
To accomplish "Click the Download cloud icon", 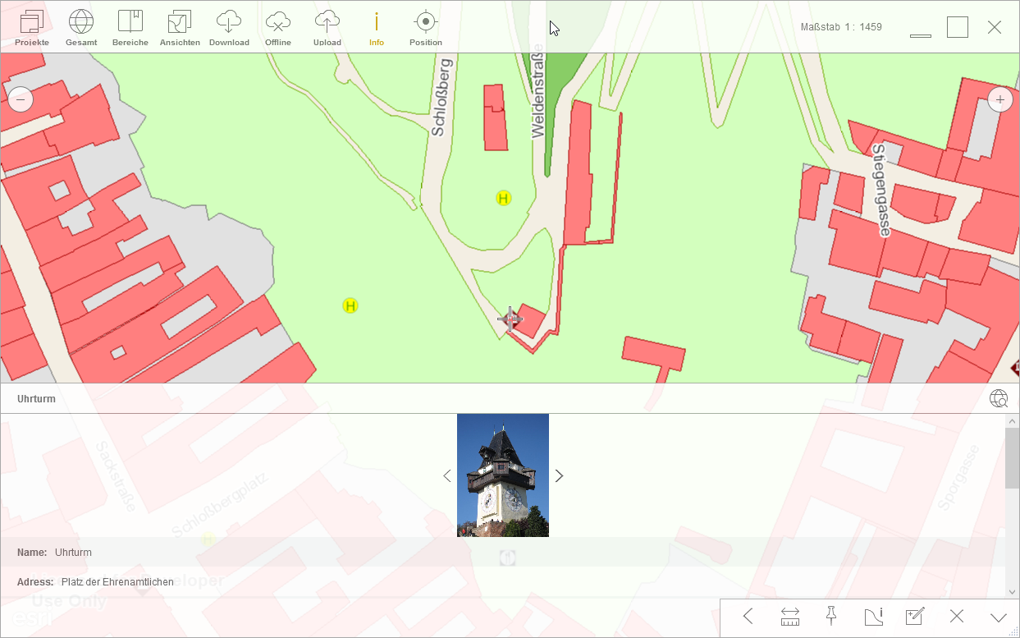I will coord(229,27).
